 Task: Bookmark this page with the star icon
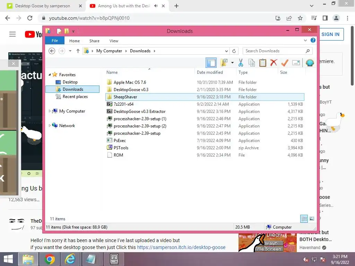tap(300, 18)
